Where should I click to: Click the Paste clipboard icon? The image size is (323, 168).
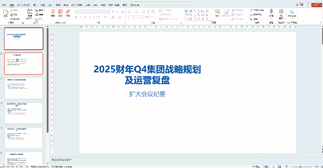click(x=5, y=12)
